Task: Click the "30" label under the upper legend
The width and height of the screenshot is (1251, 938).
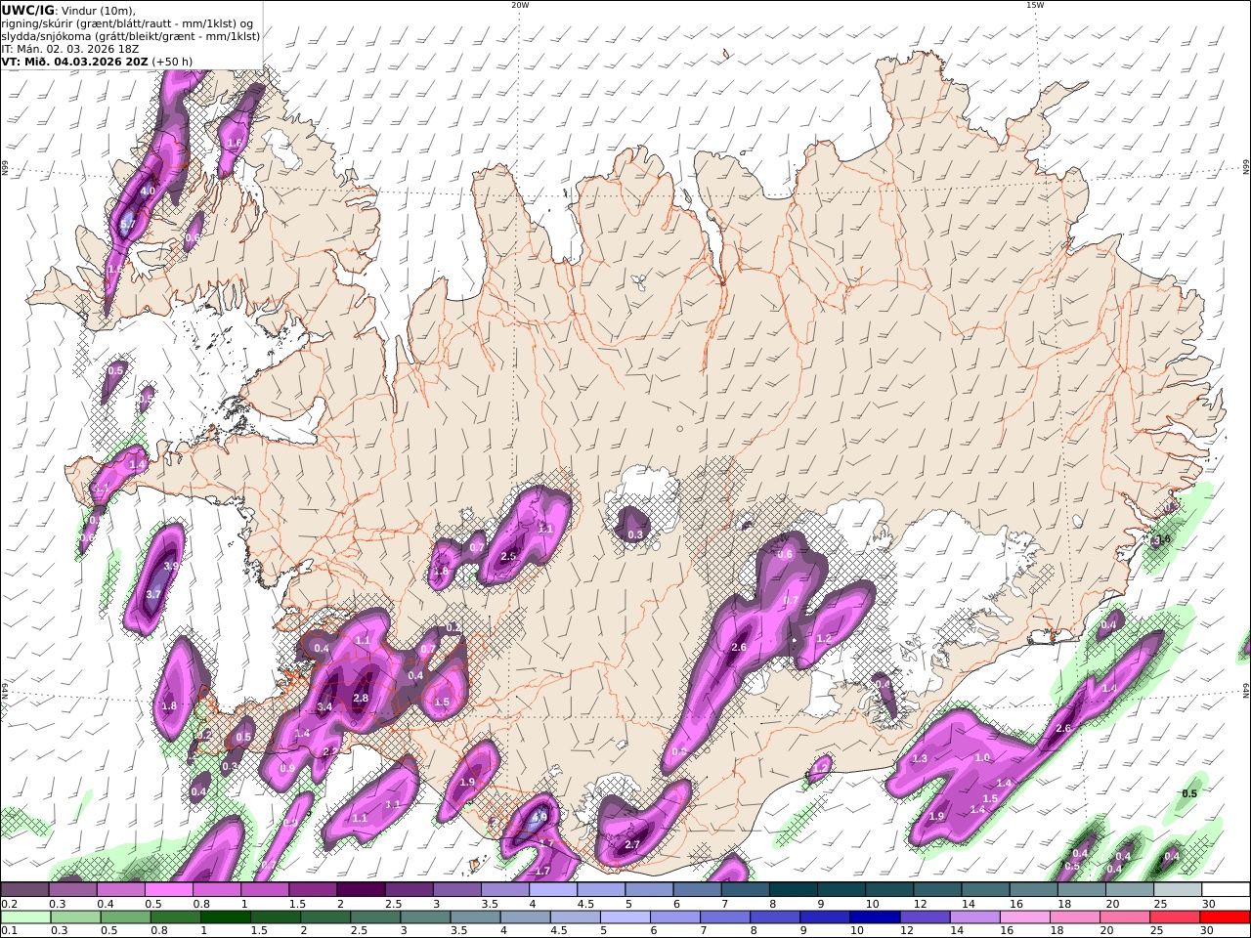Action: coord(1209,904)
